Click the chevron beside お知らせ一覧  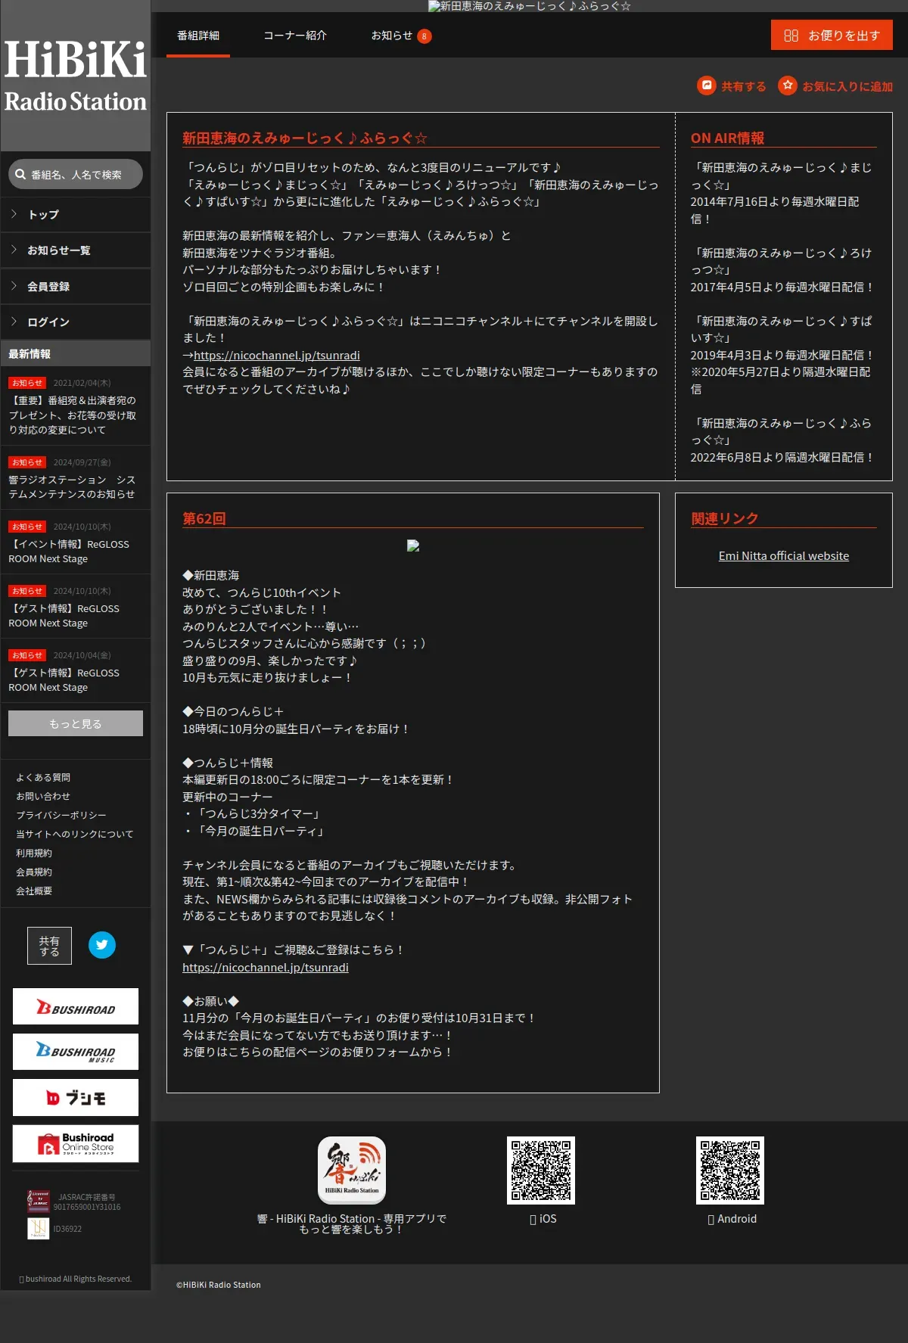14,250
